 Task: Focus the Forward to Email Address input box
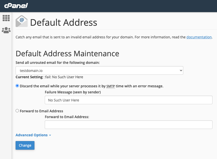tap(128, 125)
